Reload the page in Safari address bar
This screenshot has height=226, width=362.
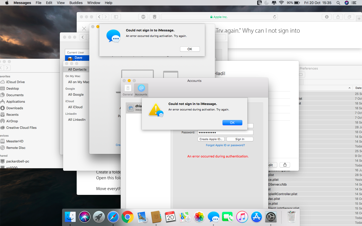[275, 17]
